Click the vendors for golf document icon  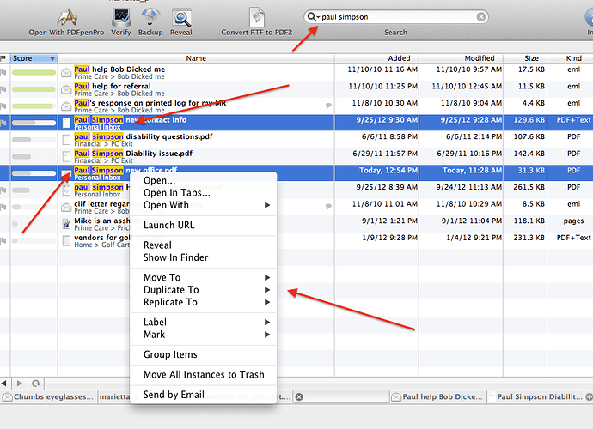click(x=66, y=240)
